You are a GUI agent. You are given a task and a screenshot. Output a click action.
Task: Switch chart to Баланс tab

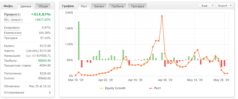(99, 6)
